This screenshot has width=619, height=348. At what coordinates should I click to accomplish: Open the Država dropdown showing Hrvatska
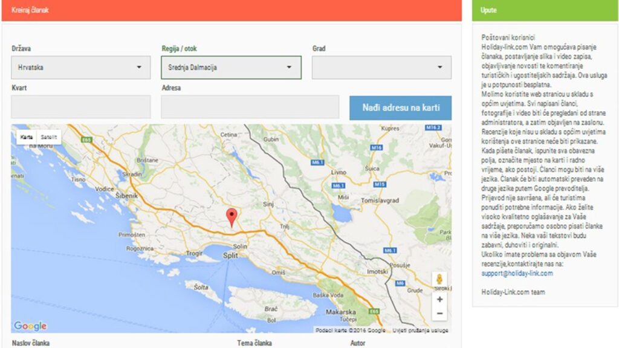click(80, 68)
